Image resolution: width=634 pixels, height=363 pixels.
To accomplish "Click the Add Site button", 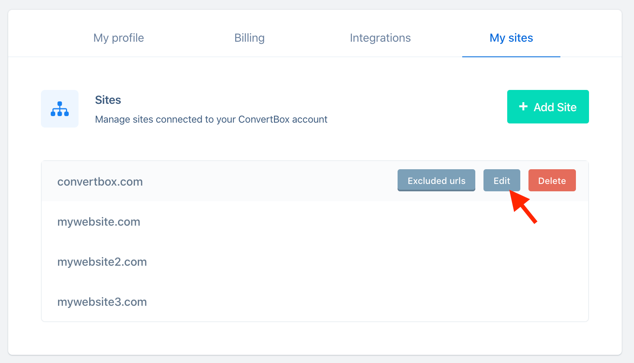I will (548, 107).
